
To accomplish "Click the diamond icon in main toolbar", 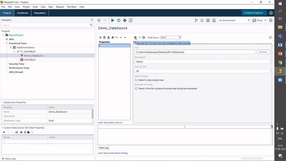I will pos(125,20).
